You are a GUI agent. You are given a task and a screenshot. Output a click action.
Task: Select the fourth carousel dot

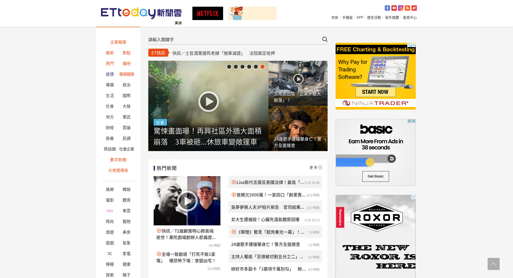click(x=249, y=67)
